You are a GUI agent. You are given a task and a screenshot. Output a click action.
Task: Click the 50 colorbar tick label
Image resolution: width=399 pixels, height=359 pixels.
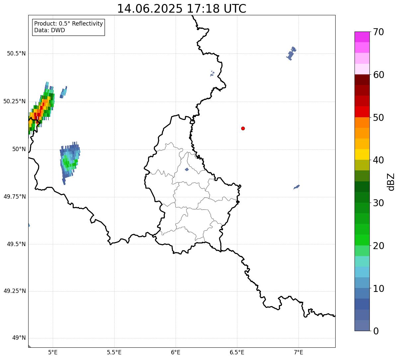(x=378, y=118)
